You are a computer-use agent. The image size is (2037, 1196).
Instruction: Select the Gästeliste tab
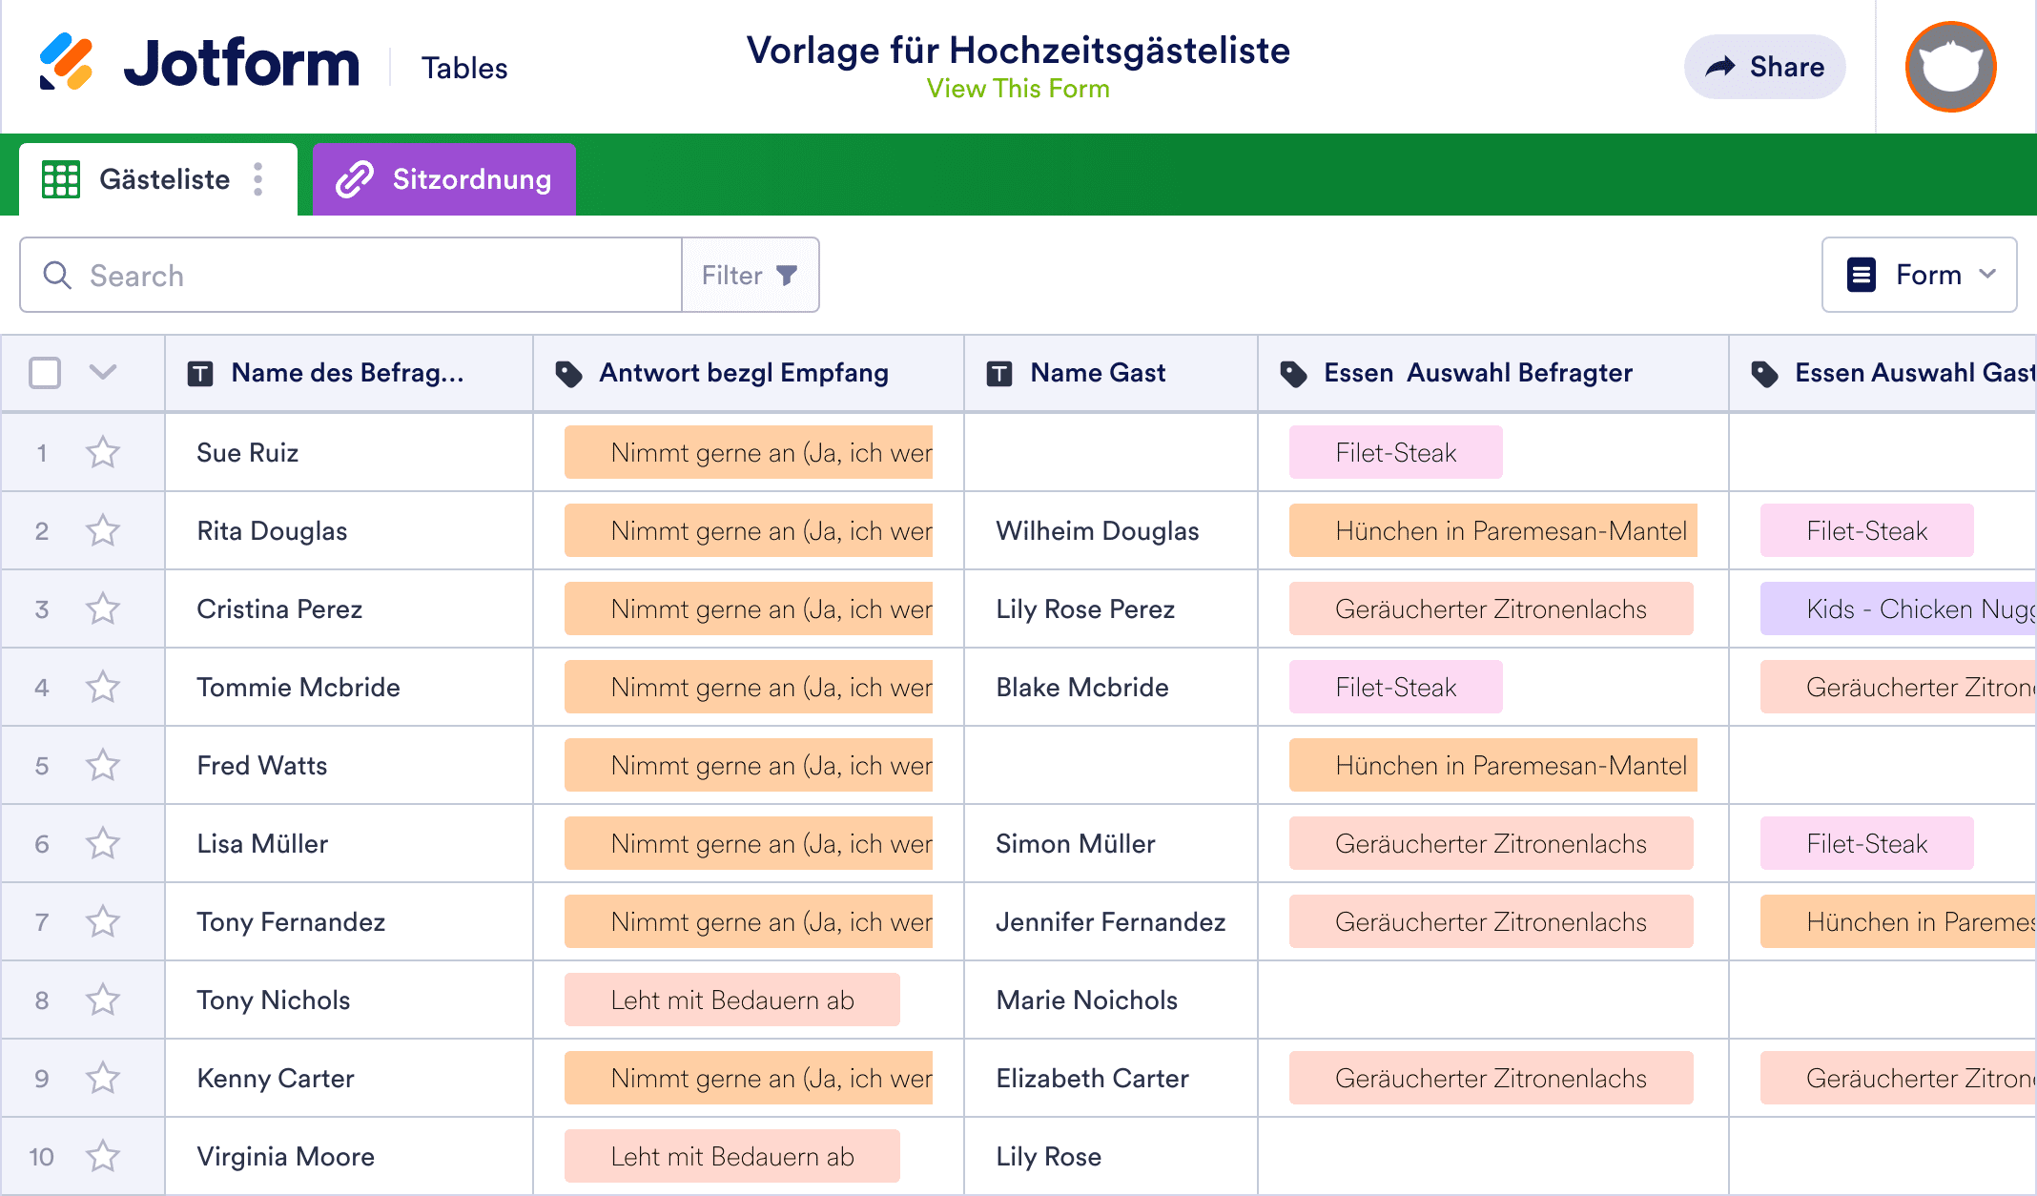[x=164, y=179]
